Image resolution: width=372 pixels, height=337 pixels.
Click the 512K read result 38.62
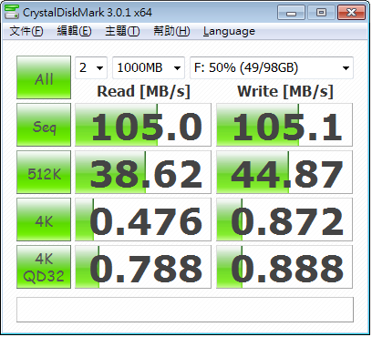click(143, 172)
